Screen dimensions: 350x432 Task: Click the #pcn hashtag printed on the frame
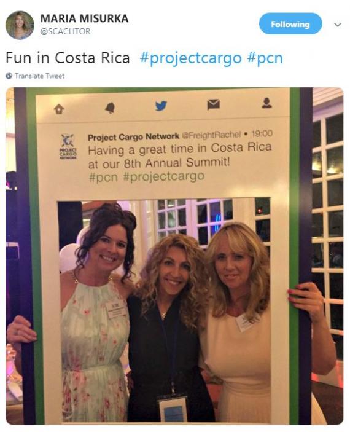tap(103, 176)
